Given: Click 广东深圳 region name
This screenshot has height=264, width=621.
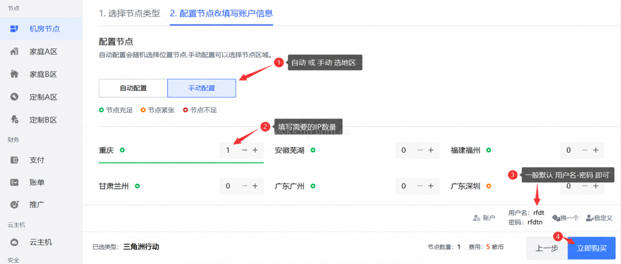Looking at the screenshot, I should click(x=465, y=186).
